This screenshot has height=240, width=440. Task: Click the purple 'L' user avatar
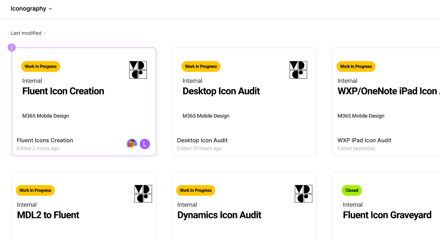(145, 144)
